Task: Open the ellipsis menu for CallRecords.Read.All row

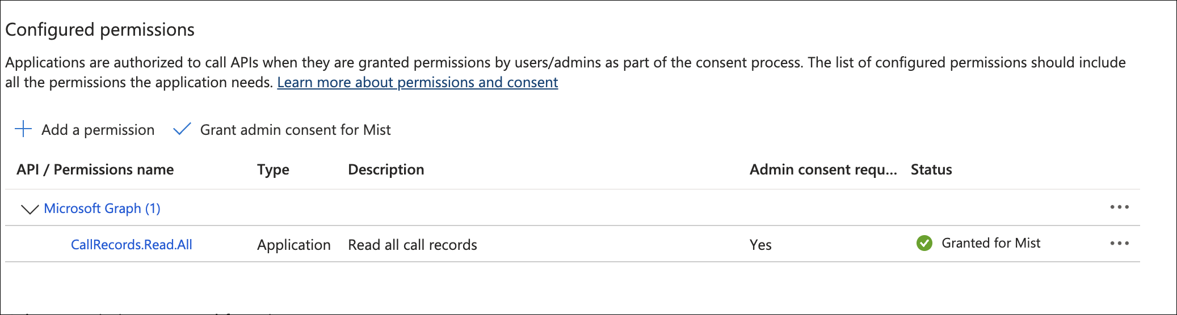Action: tap(1119, 244)
